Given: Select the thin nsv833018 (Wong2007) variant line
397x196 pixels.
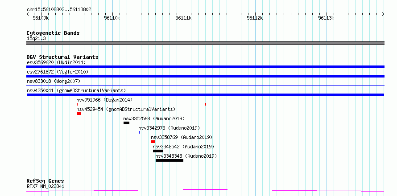Looking at the screenshot, I should tap(205, 86).
